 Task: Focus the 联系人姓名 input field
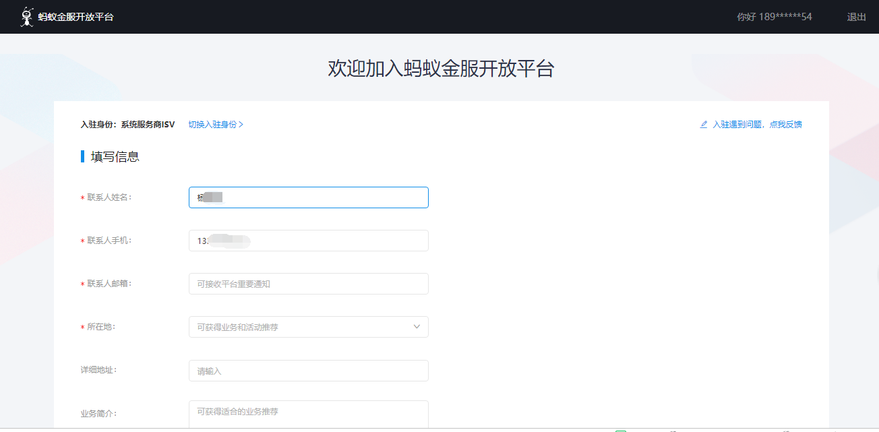pos(309,197)
